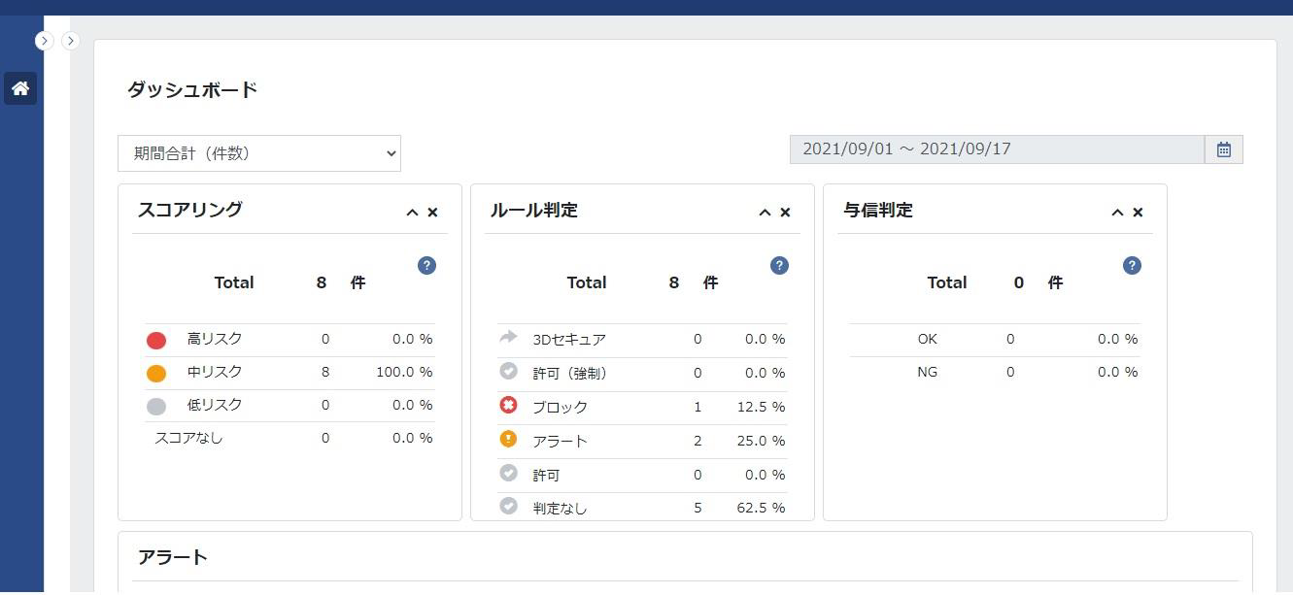Click the NG row label

(x=928, y=372)
